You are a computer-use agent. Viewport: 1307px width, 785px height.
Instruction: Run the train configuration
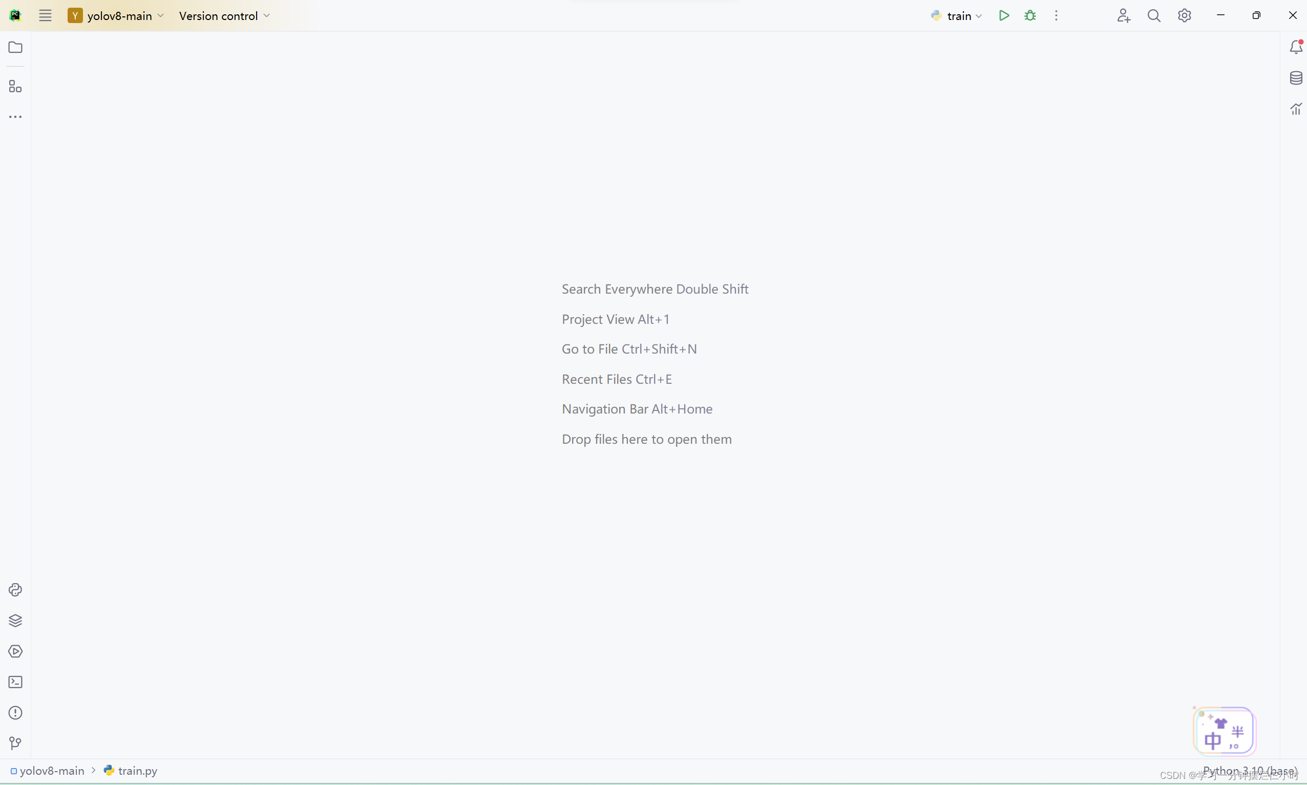tap(1003, 16)
